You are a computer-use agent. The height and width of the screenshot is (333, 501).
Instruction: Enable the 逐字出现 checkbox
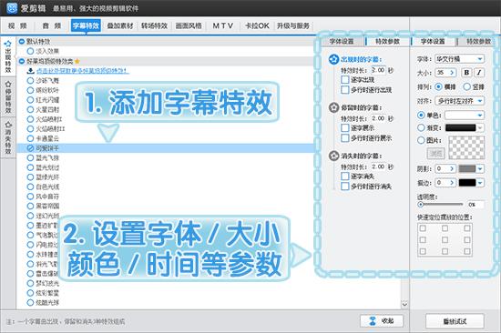pyautogui.click(x=345, y=80)
